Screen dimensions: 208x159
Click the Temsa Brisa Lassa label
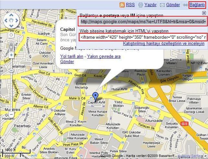177,99
